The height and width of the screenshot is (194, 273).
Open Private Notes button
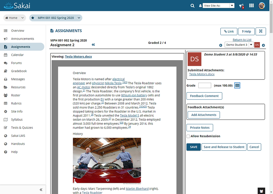[x=200, y=128]
